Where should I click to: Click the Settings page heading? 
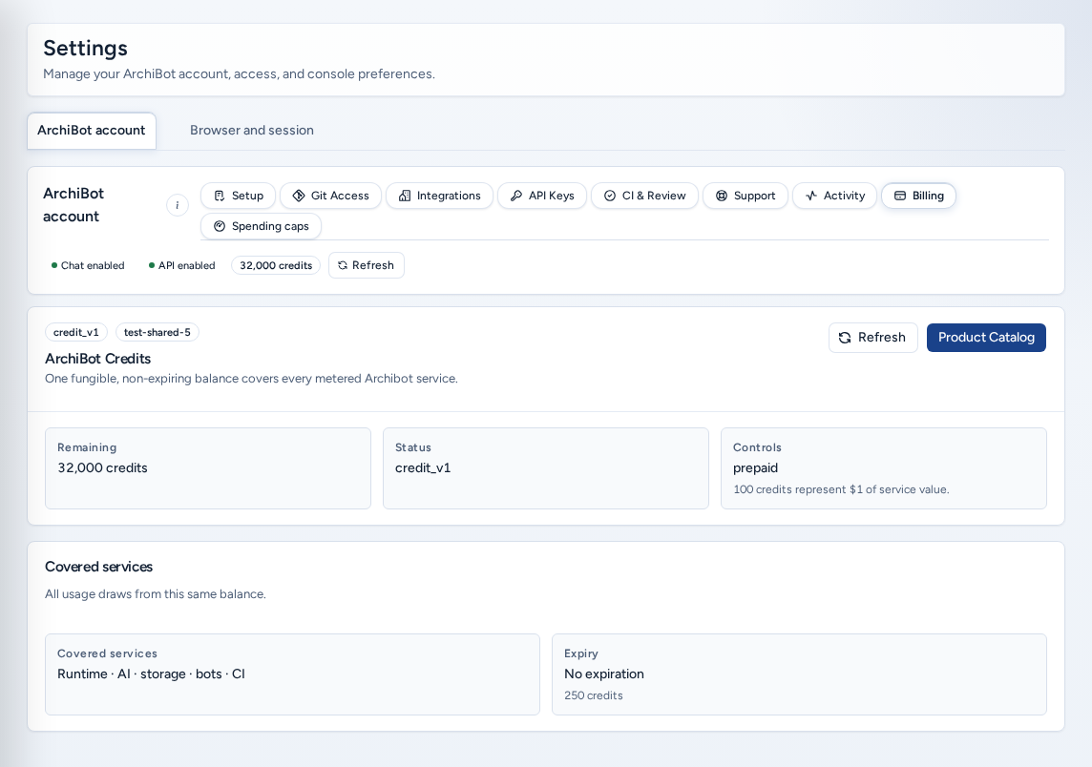point(86,48)
